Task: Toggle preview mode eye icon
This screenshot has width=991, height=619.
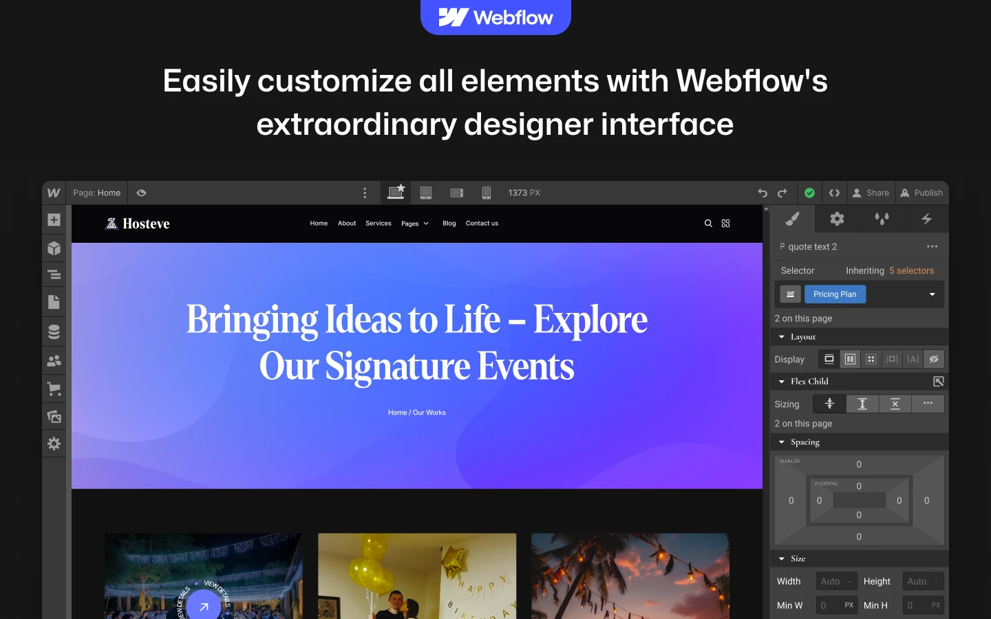Action: tap(141, 193)
